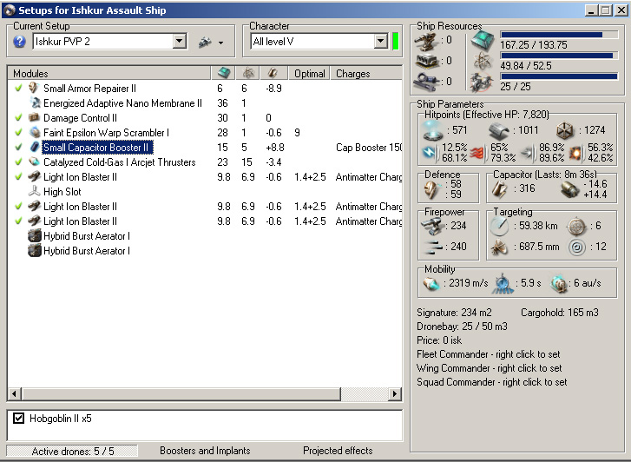Click the CPU column header icon
This screenshot has height=462, width=631.
pyautogui.click(x=224, y=73)
